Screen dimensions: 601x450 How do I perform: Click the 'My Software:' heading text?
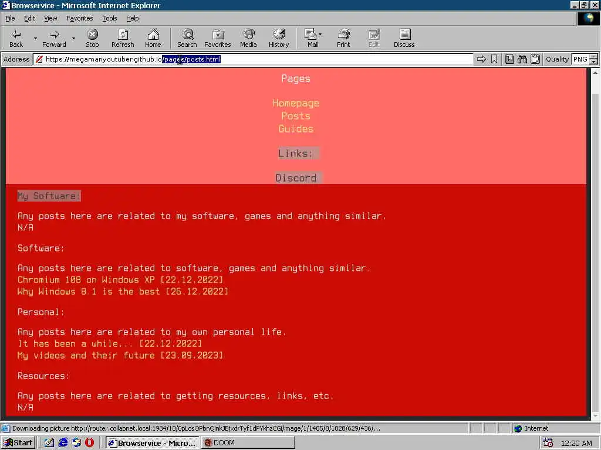click(x=49, y=196)
